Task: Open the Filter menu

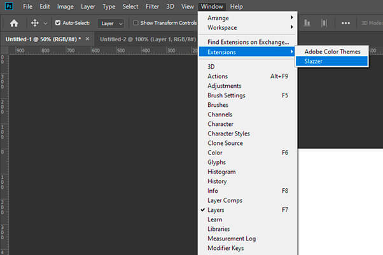Action: [152, 6]
